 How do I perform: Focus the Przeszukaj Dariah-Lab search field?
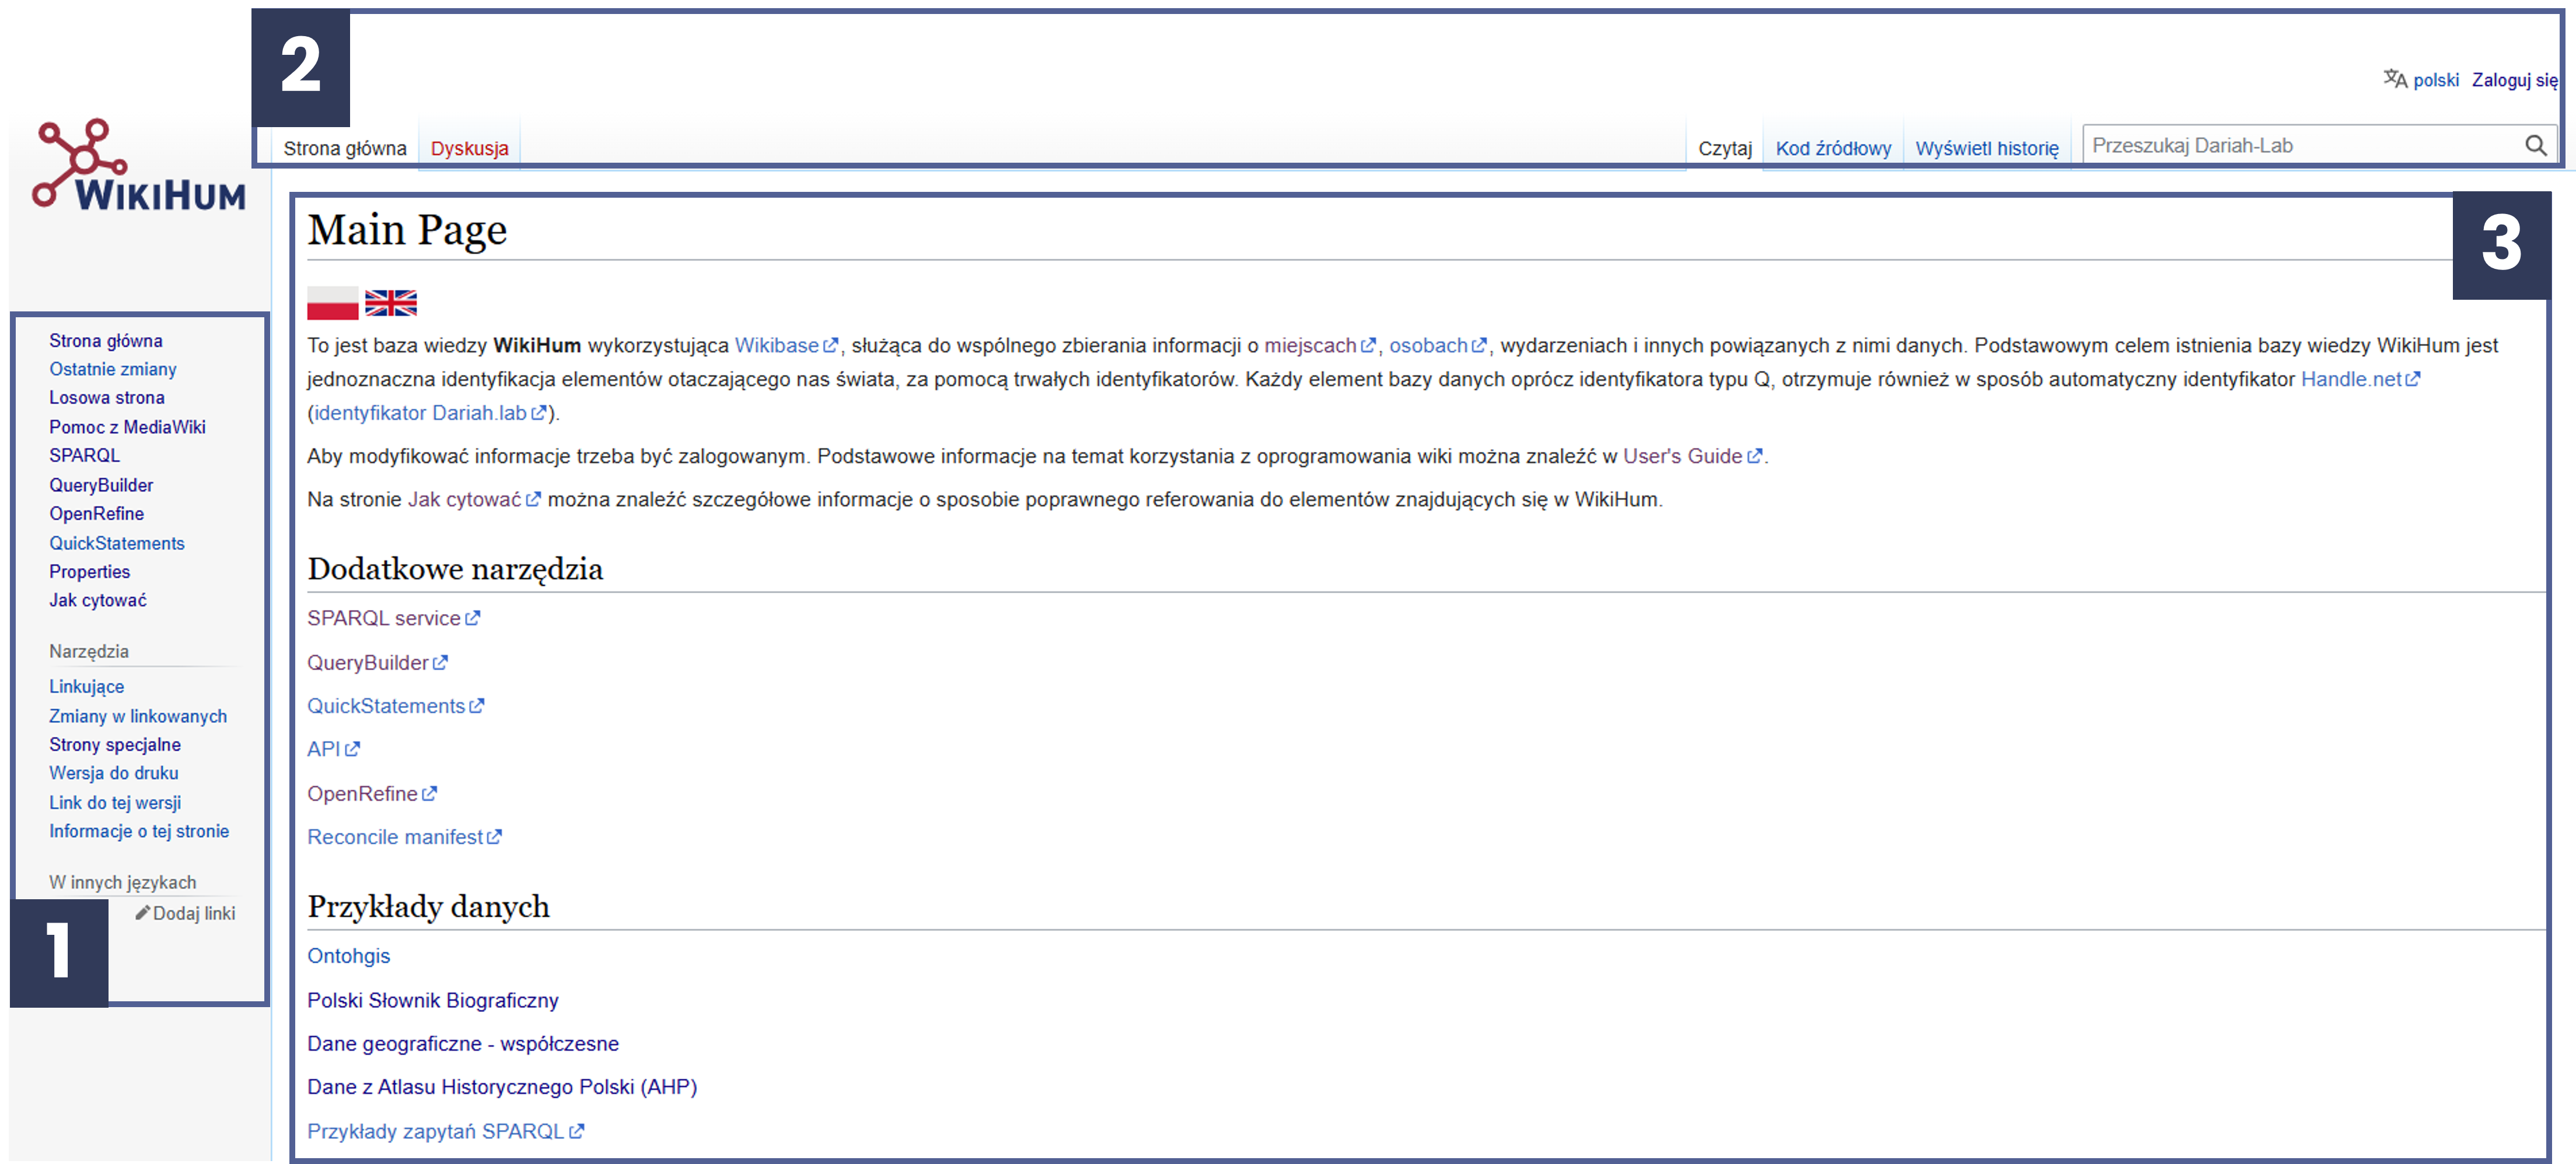[2300, 146]
